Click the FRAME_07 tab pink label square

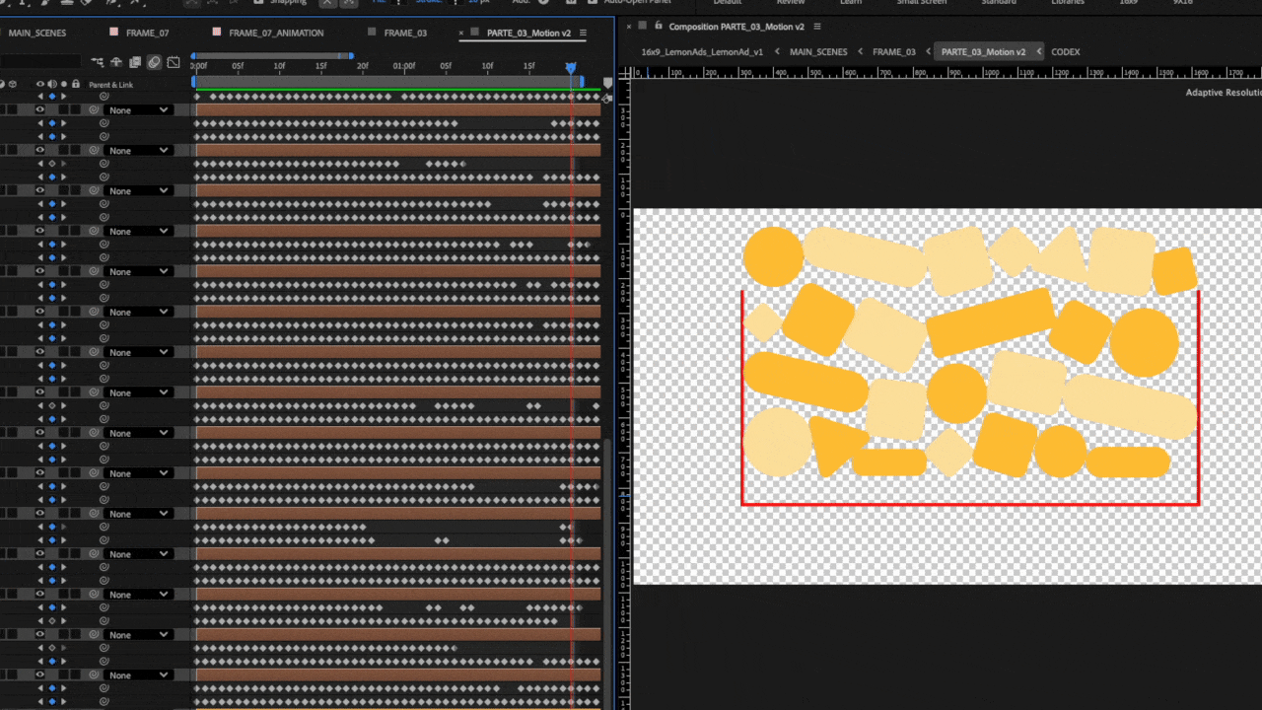(114, 33)
